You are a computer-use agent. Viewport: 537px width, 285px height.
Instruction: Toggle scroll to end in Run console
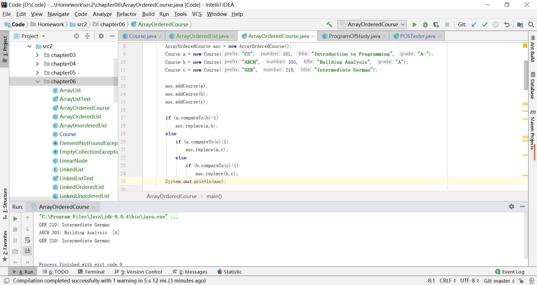pos(27,251)
